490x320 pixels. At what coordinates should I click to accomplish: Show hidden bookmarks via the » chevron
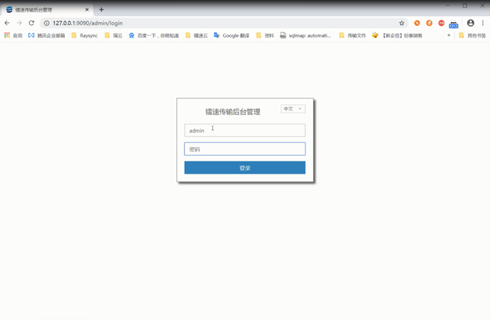pos(449,35)
